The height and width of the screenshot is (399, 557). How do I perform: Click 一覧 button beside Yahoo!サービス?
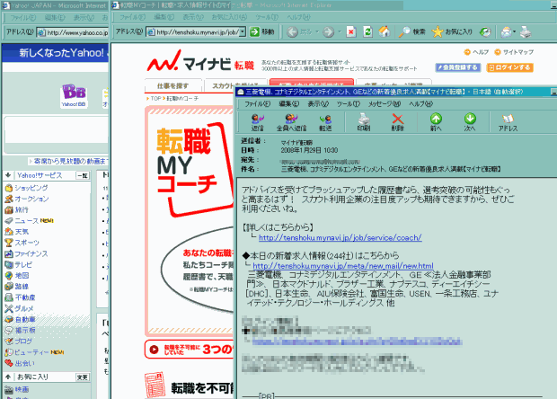(x=83, y=175)
